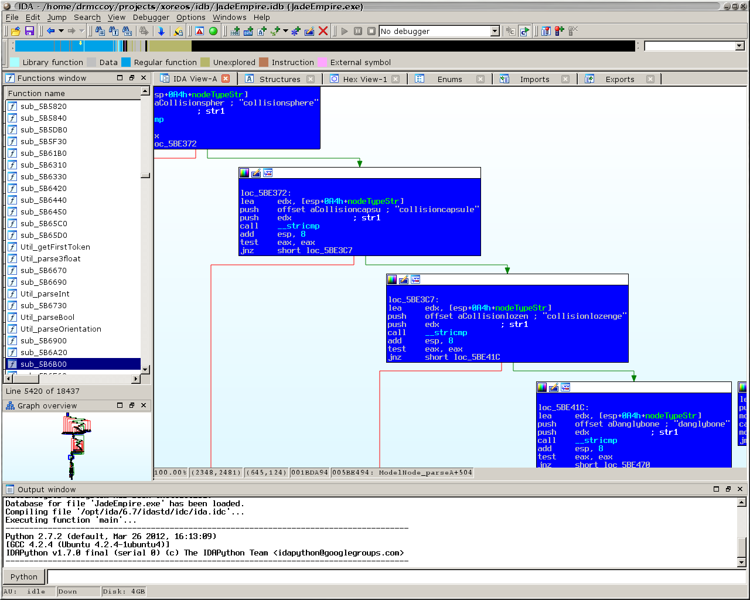Open the string type dropdown arrow
The image size is (750, 600).
[285, 31]
